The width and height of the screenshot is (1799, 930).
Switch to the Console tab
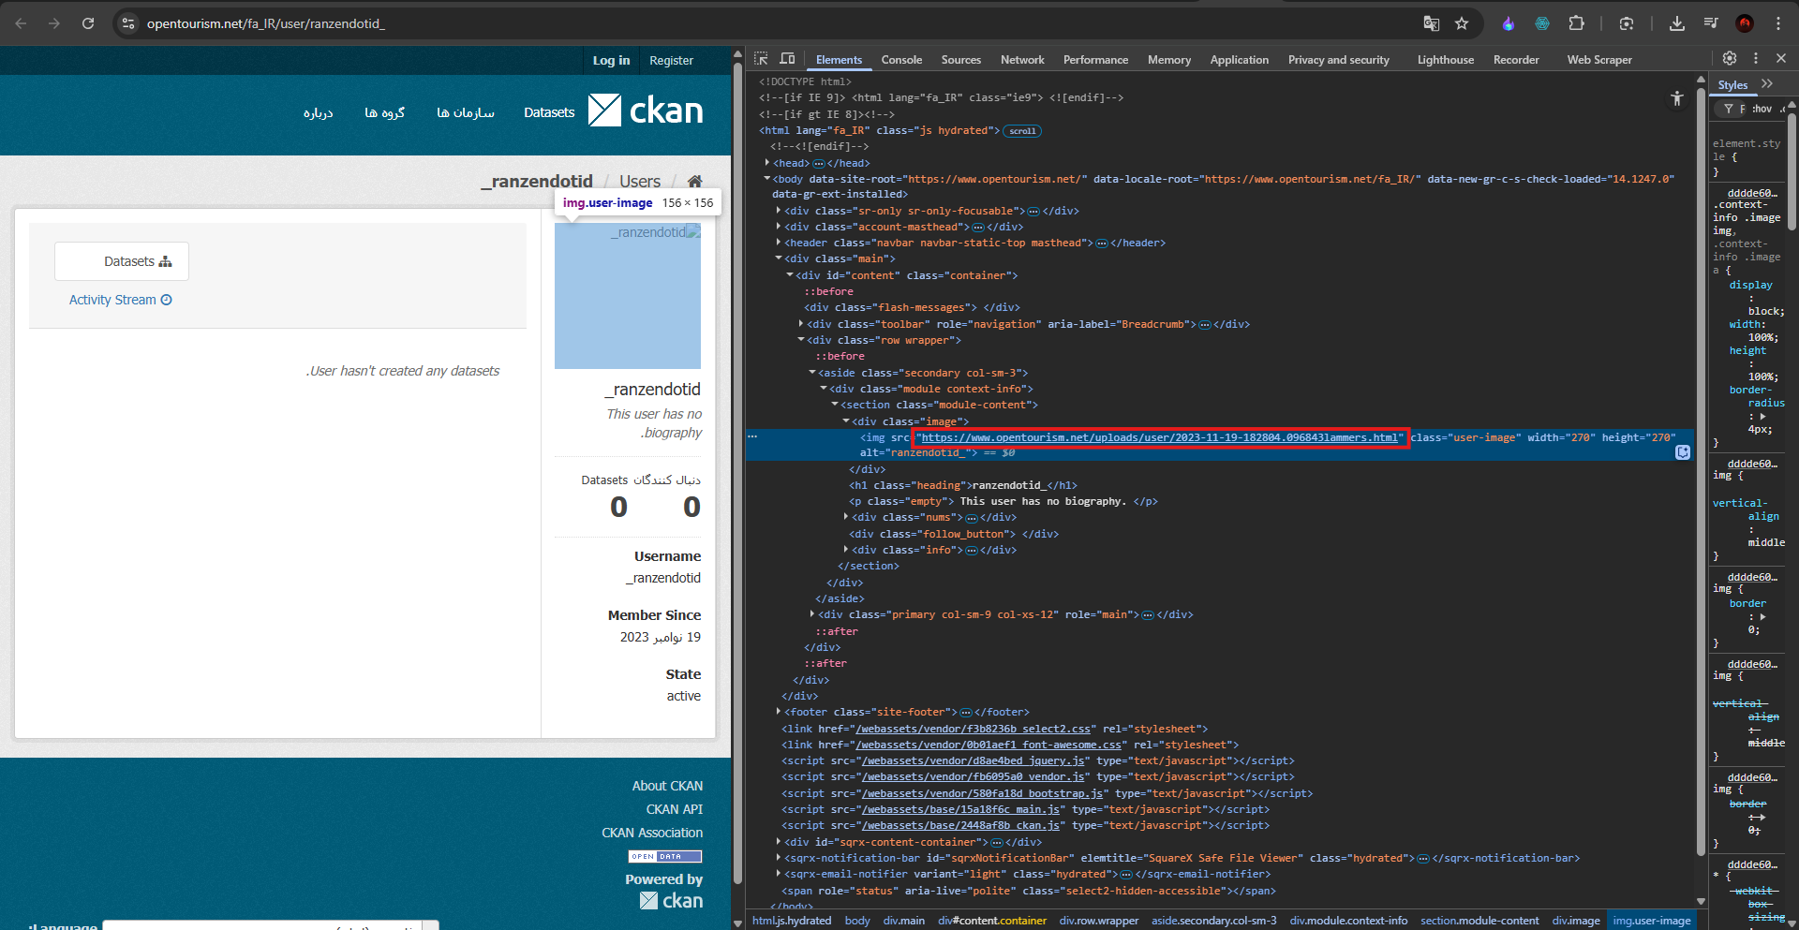click(x=901, y=60)
